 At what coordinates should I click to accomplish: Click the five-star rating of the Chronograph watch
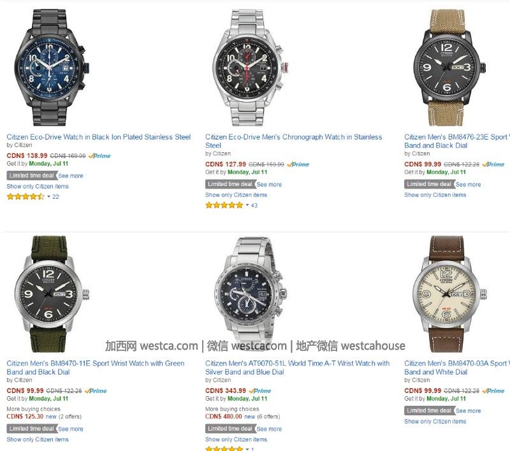coord(224,205)
